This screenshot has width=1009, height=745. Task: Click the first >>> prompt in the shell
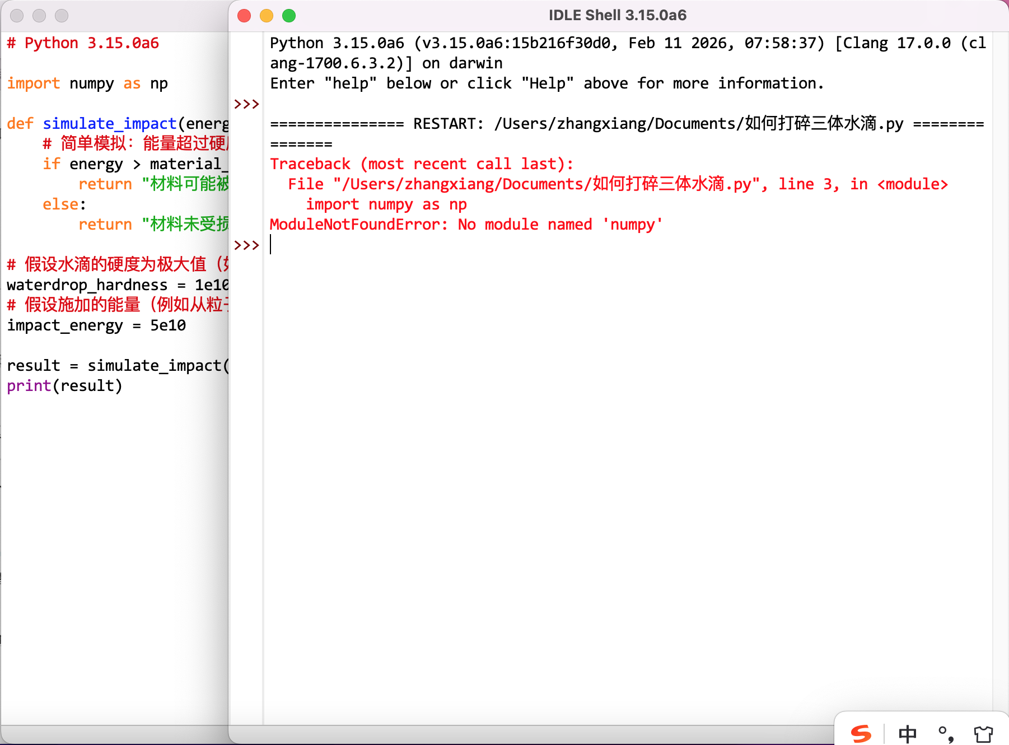click(246, 104)
